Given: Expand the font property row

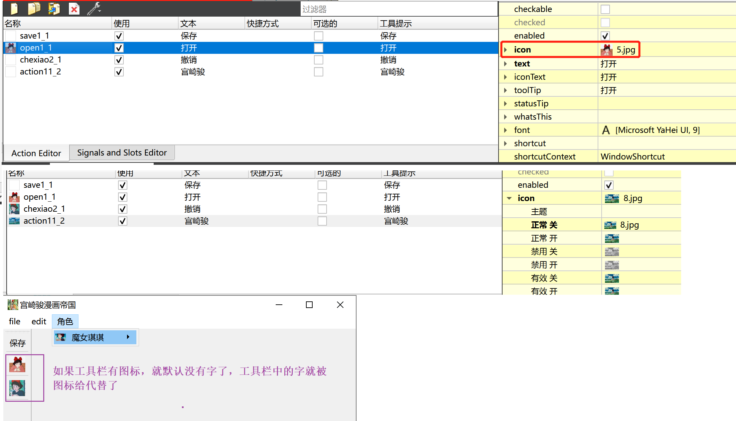Looking at the screenshot, I should [x=506, y=130].
